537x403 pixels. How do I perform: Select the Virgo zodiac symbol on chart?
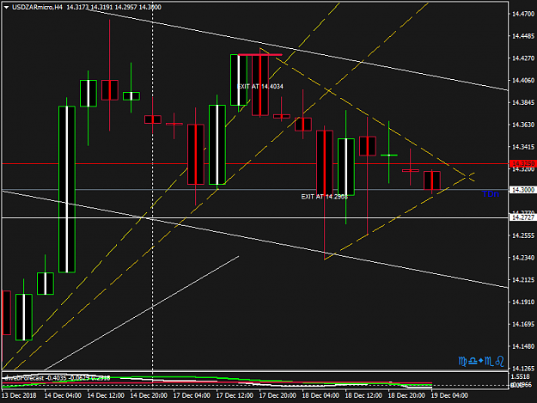click(x=462, y=361)
